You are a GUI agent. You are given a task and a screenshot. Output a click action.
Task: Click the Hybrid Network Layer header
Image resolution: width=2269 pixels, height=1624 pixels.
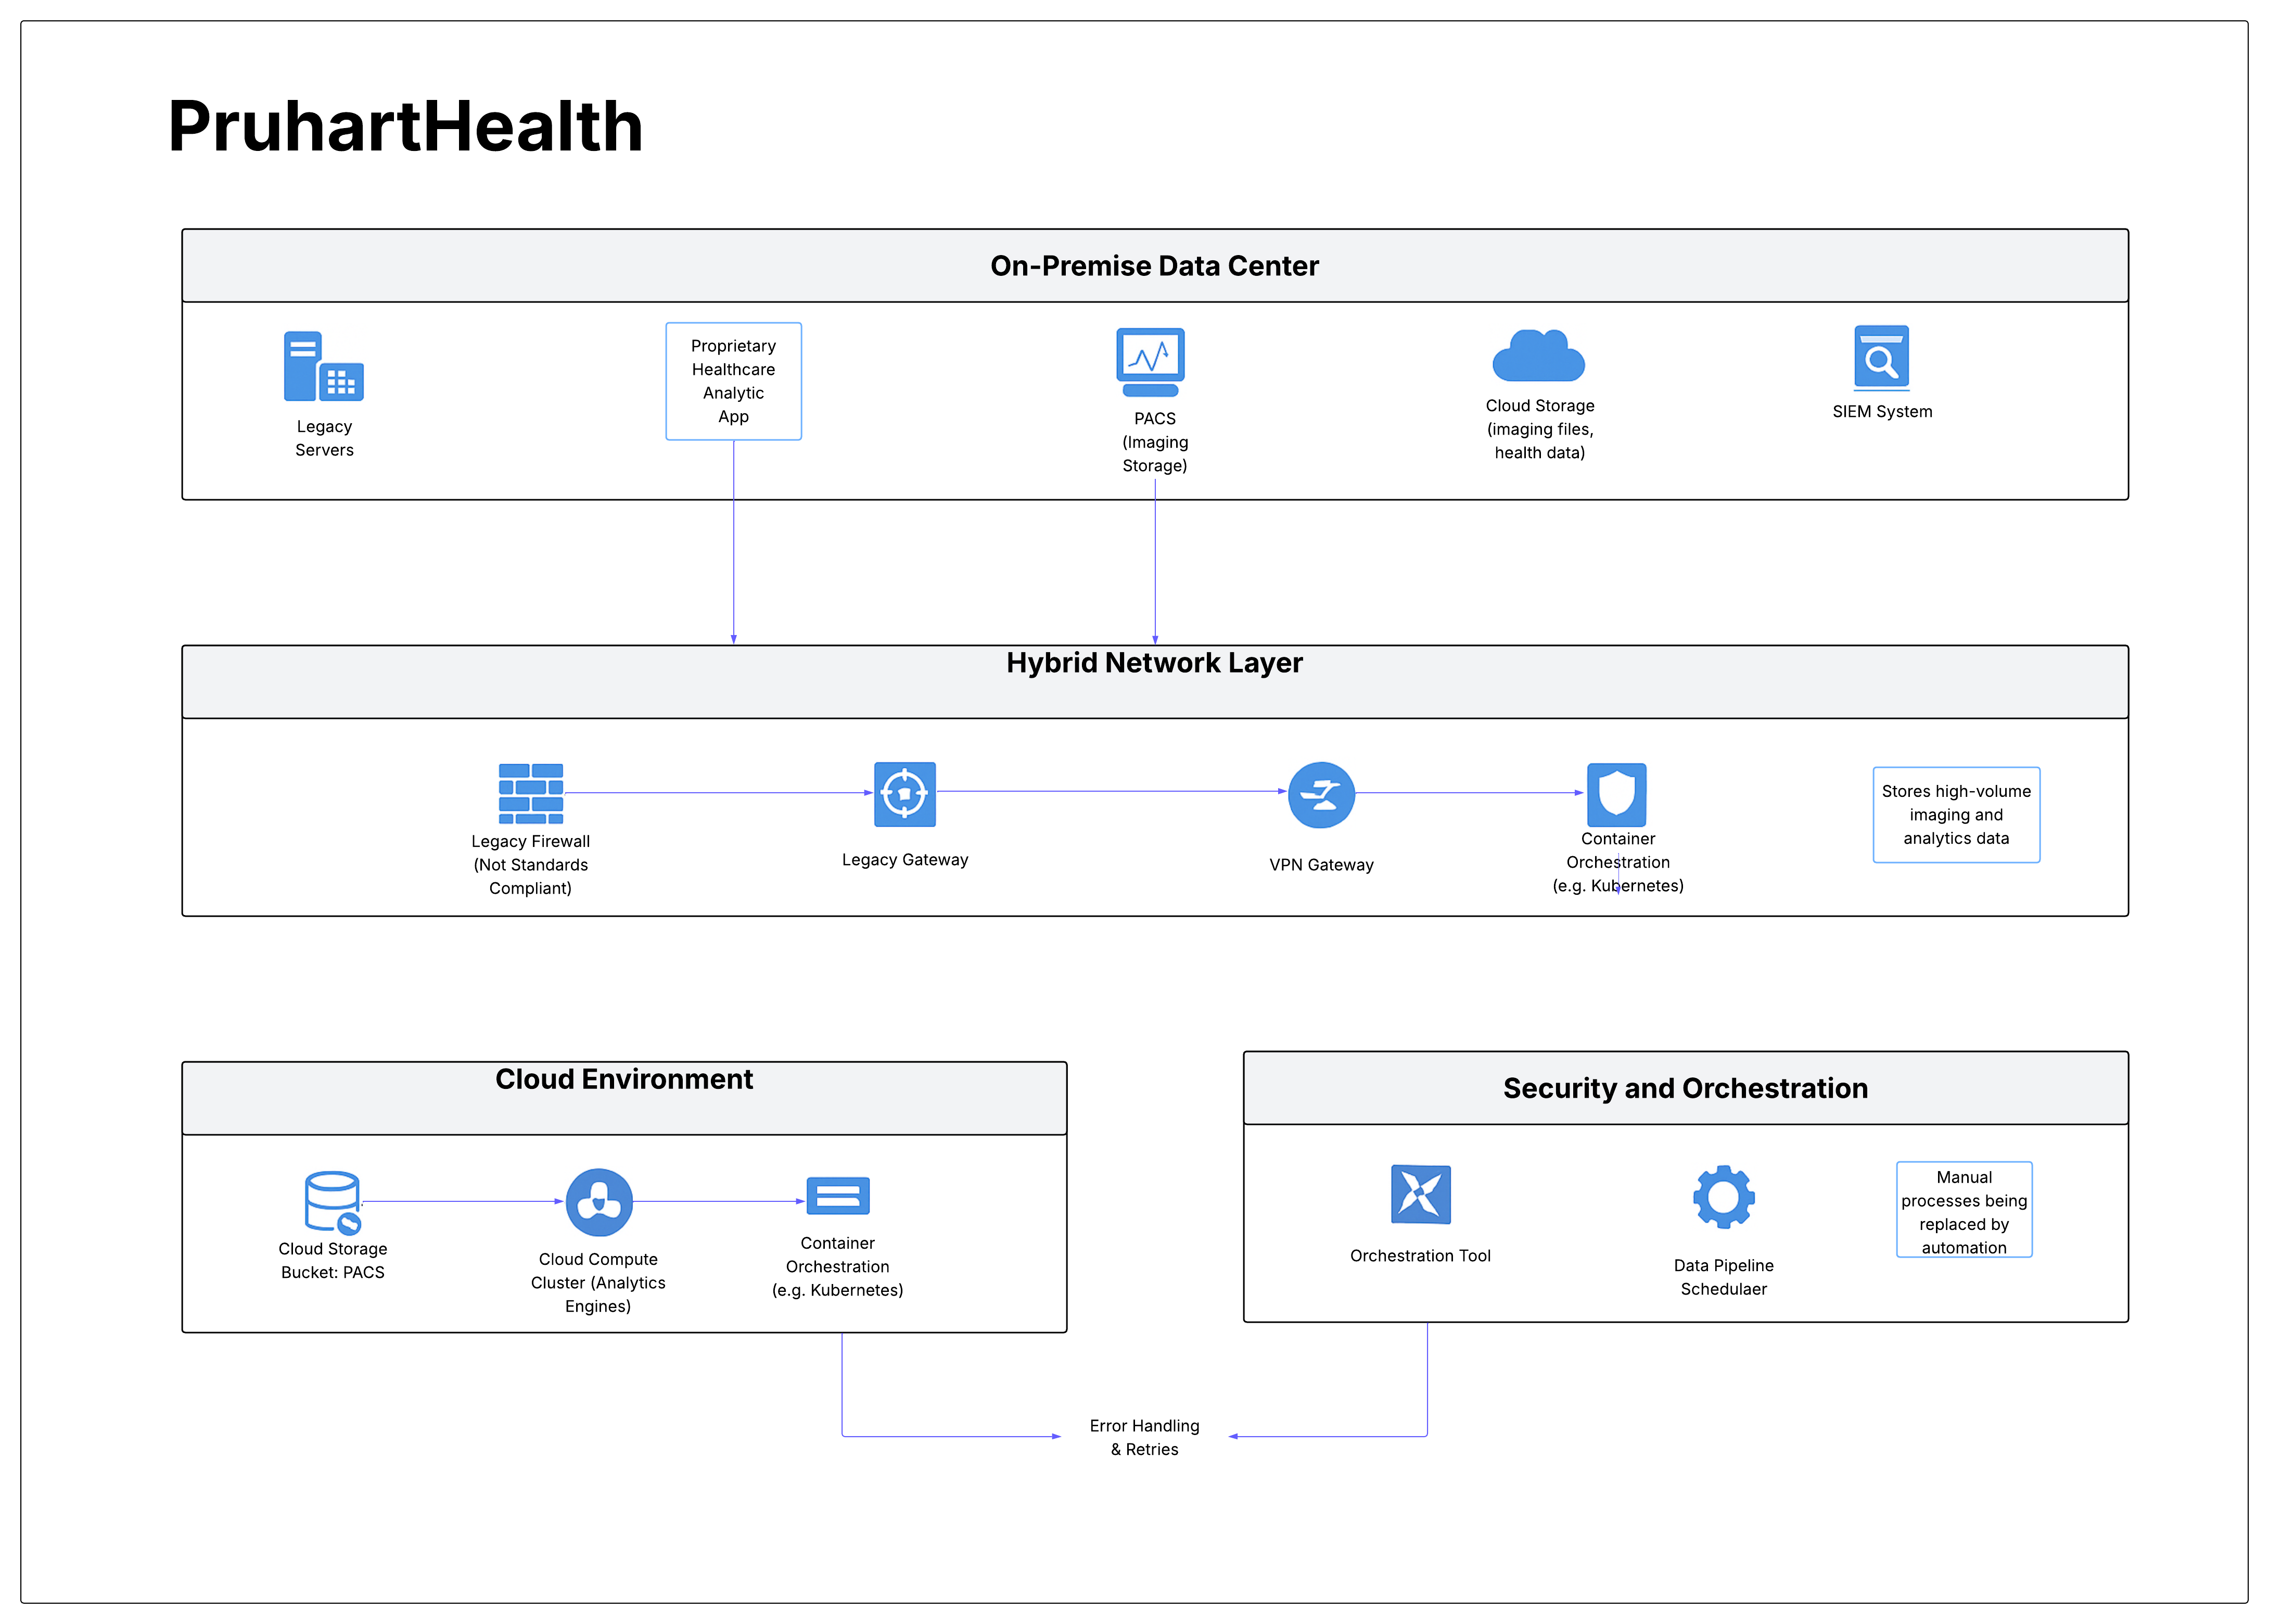tap(1154, 682)
